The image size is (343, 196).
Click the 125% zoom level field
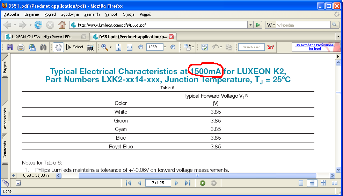[155, 47]
